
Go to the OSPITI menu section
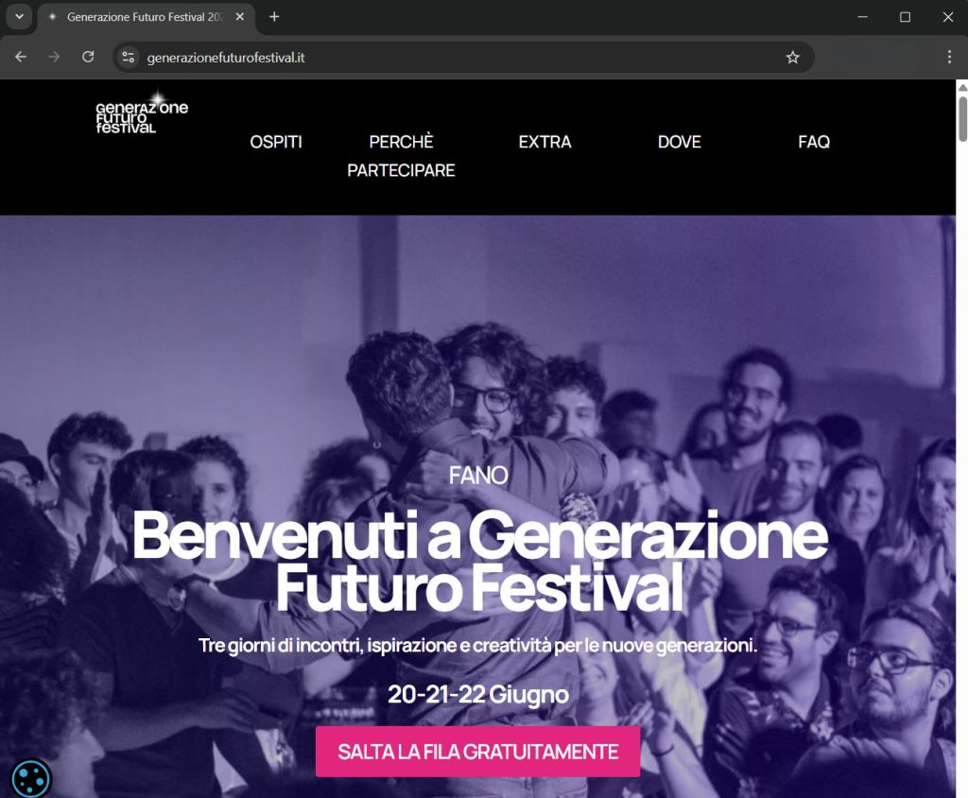(276, 142)
